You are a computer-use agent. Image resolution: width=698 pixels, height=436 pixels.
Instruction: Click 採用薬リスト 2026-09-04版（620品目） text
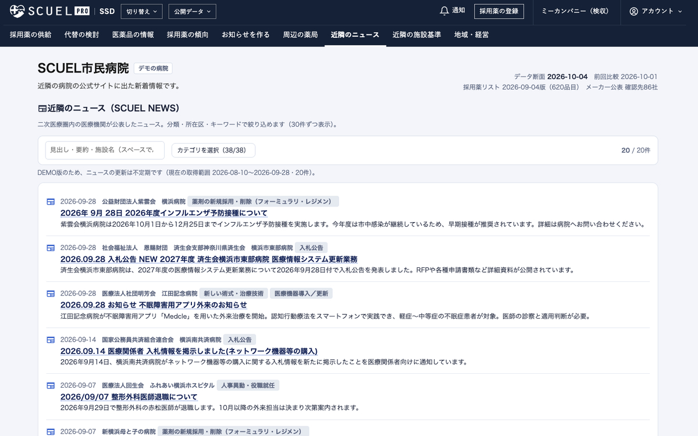click(521, 87)
